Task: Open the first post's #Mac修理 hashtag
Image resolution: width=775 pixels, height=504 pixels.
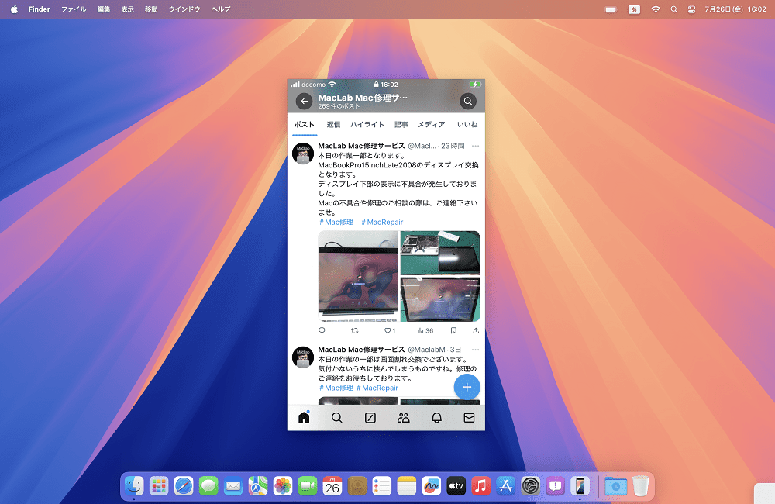Action: pos(336,222)
